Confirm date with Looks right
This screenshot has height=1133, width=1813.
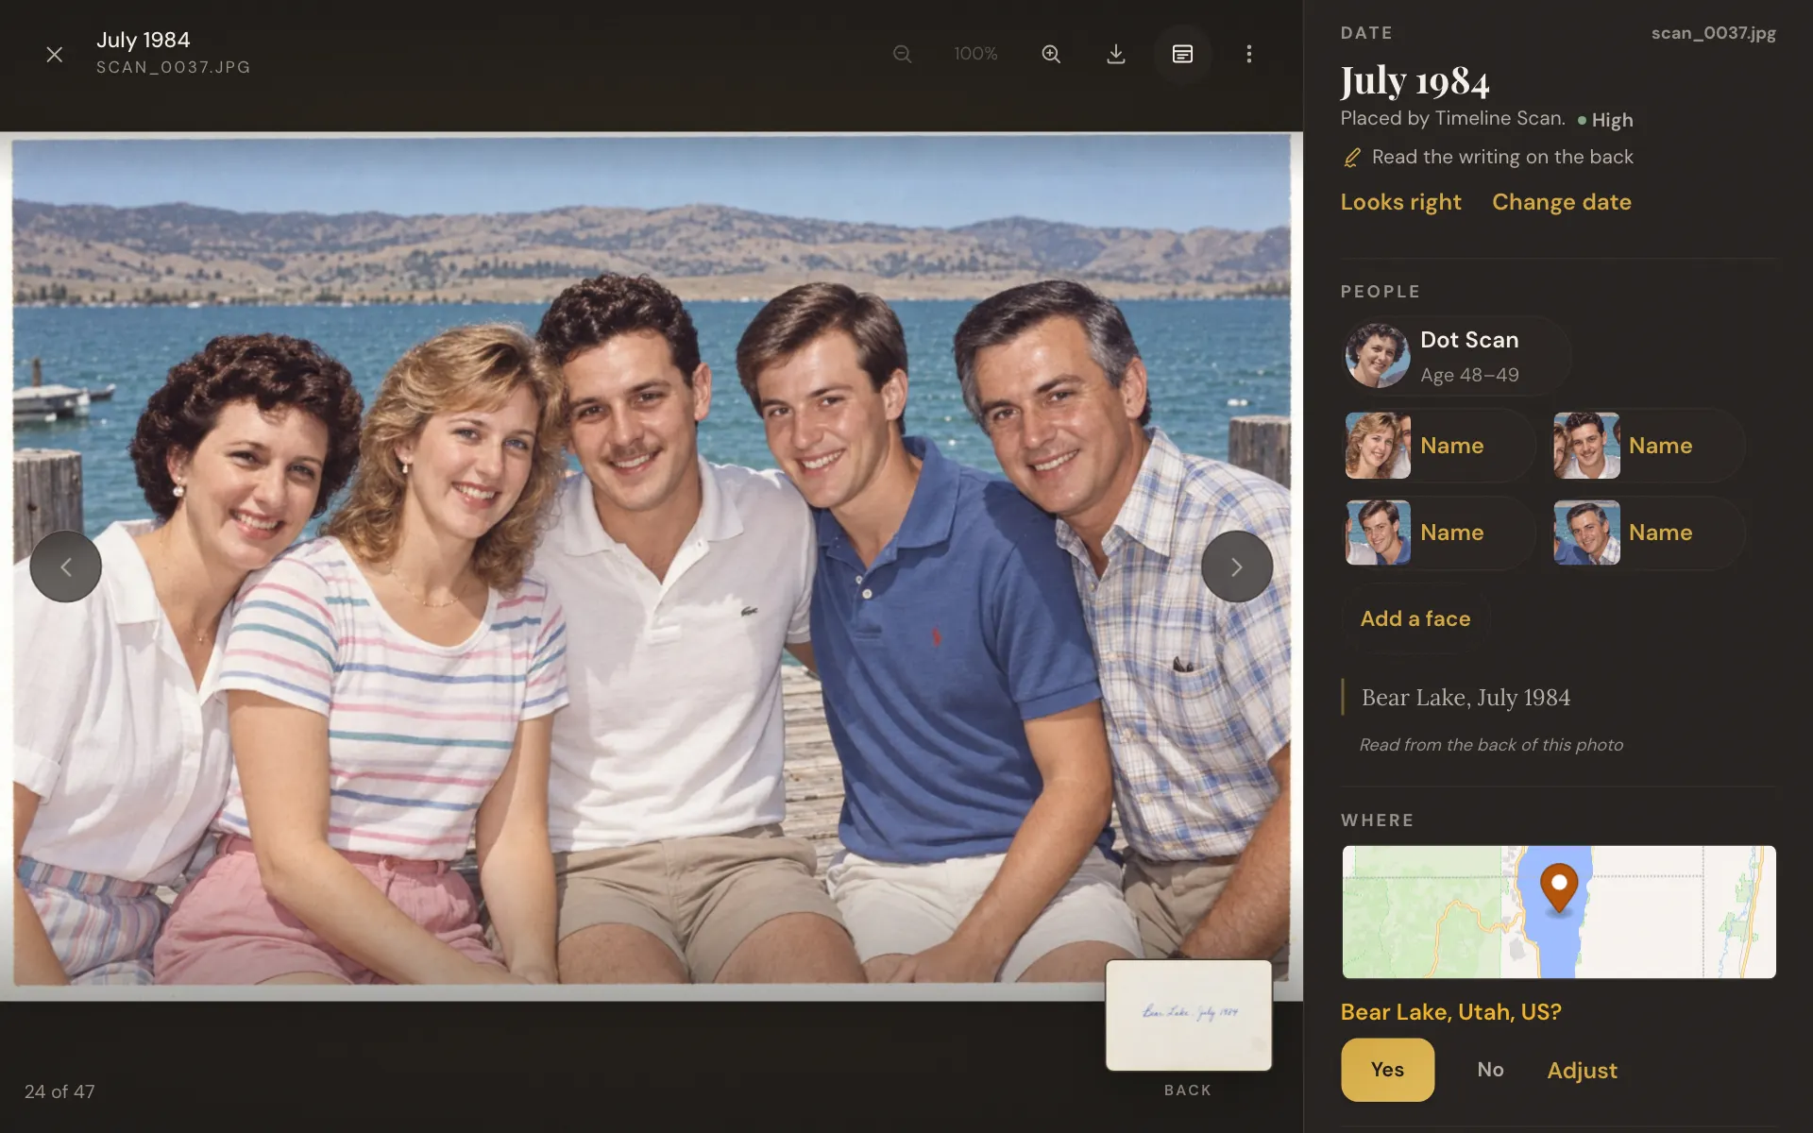[x=1400, y=202]
